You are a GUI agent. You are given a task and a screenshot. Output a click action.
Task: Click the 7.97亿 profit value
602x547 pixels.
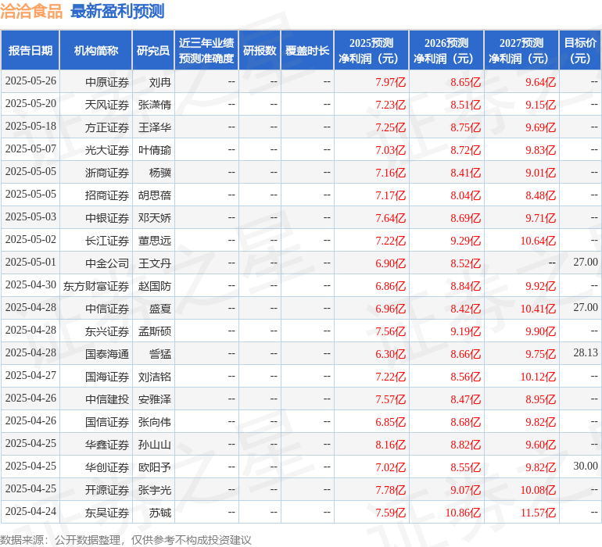(x=390, y=82)
